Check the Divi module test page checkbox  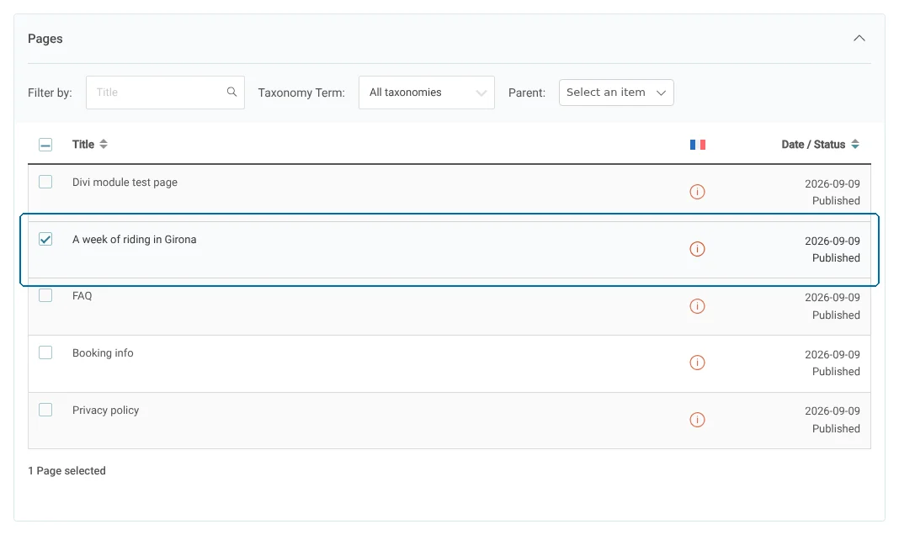pyautogui.click(x=45, y=182)
